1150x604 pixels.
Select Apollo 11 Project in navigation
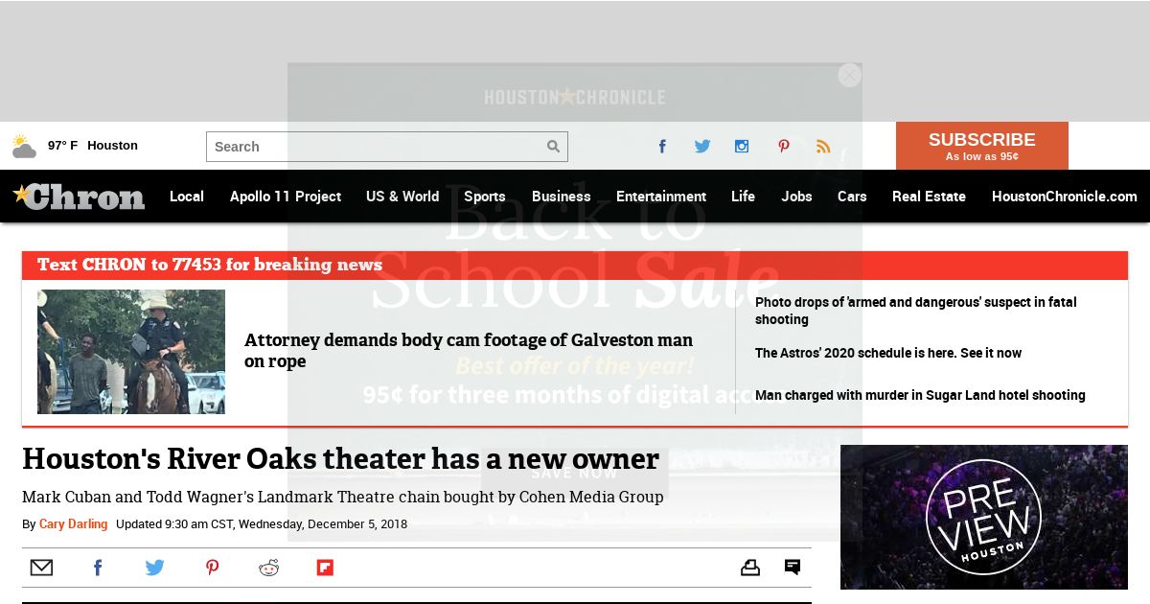pos(285,197)
